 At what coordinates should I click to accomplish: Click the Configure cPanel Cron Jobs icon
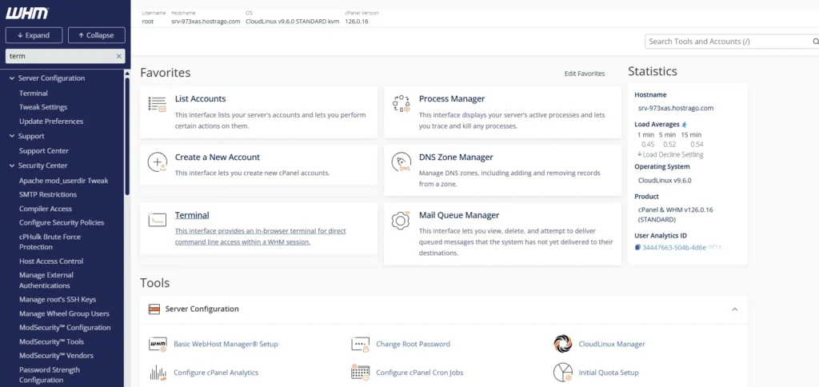click(361, 373)
